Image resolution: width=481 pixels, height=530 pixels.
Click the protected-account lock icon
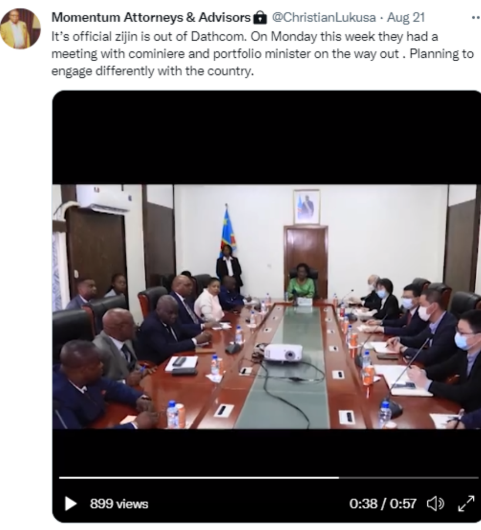(x=260, y=17)
